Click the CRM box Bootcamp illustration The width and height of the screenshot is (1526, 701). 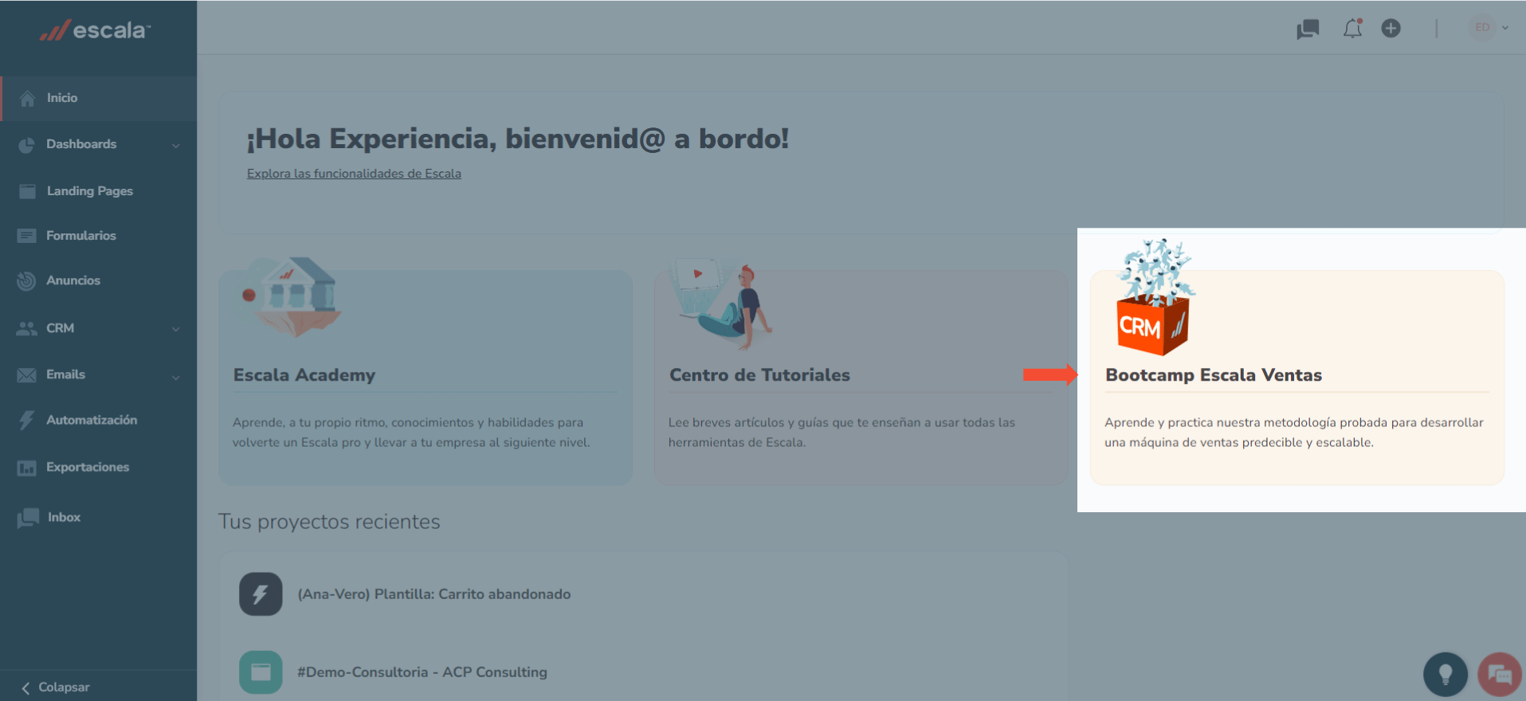pos(1155,297)
